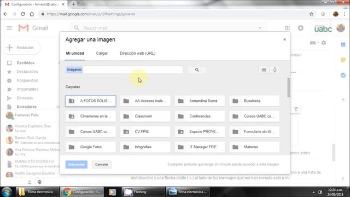Open the Cimarrones en la folder
The width and height of the screenshot is (350, 197).
(x=91, y=116)
